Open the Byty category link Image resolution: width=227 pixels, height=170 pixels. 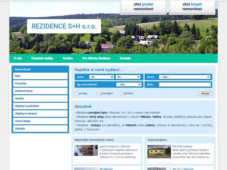click(40, 76)
